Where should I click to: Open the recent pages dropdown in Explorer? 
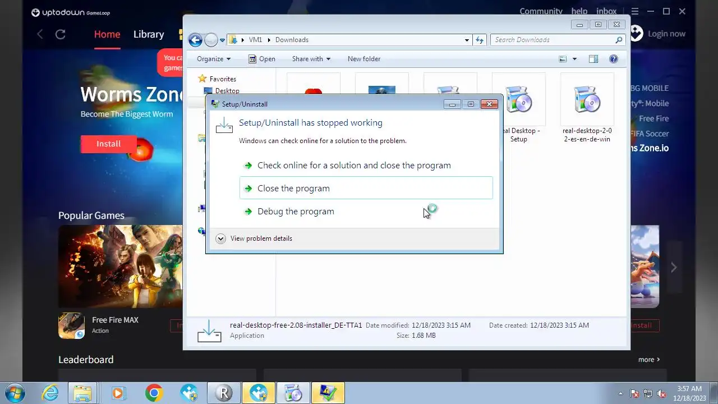[223, 40]
